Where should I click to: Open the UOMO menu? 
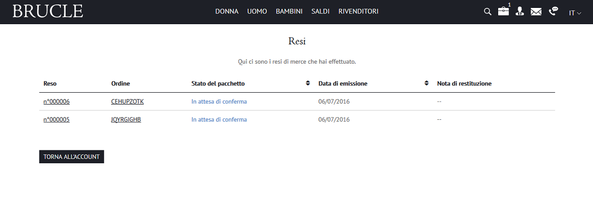tap(257, 11)
